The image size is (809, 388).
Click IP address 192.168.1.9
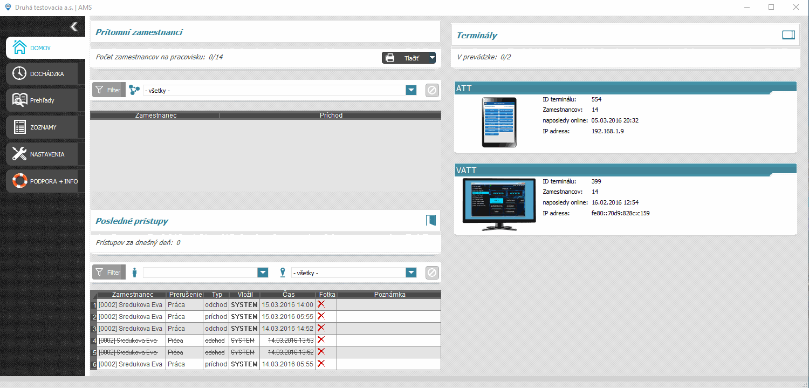tap(607, 131)
